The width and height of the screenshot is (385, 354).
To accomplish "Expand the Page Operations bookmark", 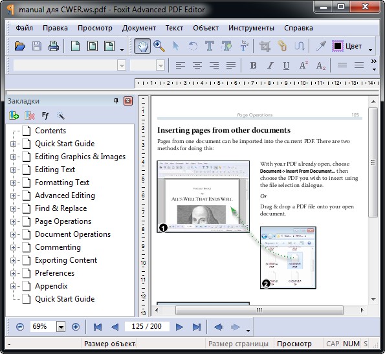I will pos(13,221).
